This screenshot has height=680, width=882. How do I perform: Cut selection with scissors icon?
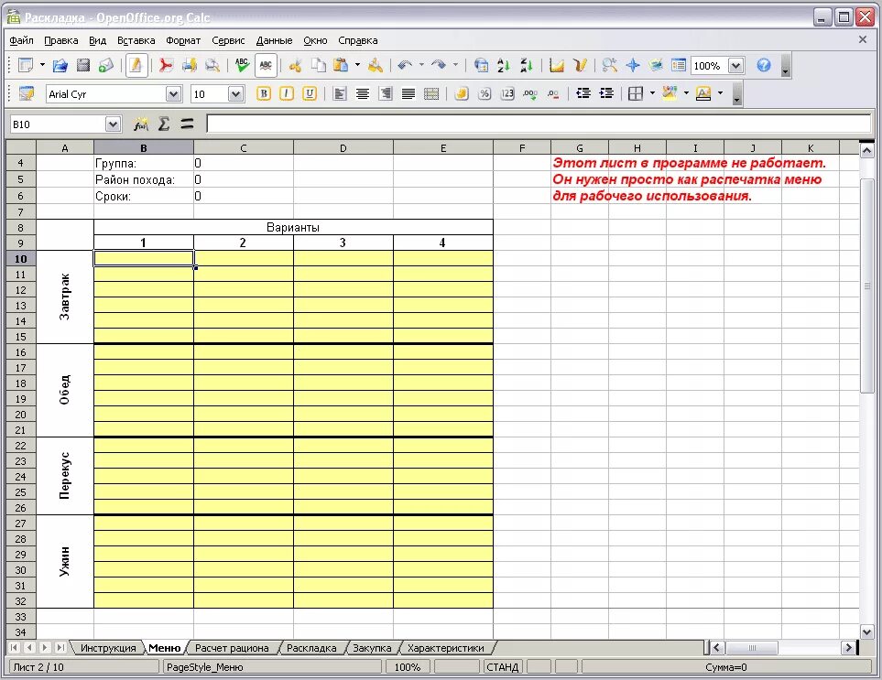pyautogui.click(x=295, y=65)
